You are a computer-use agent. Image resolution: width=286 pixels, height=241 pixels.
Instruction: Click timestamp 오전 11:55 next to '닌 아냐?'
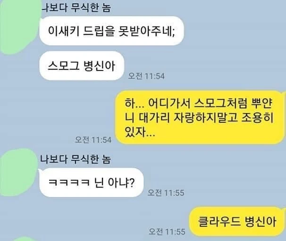pyautogui.click(x=166, y=193)
